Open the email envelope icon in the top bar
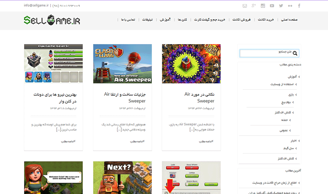This screenshot has width=328, height=194. click(x=244, y=6)
